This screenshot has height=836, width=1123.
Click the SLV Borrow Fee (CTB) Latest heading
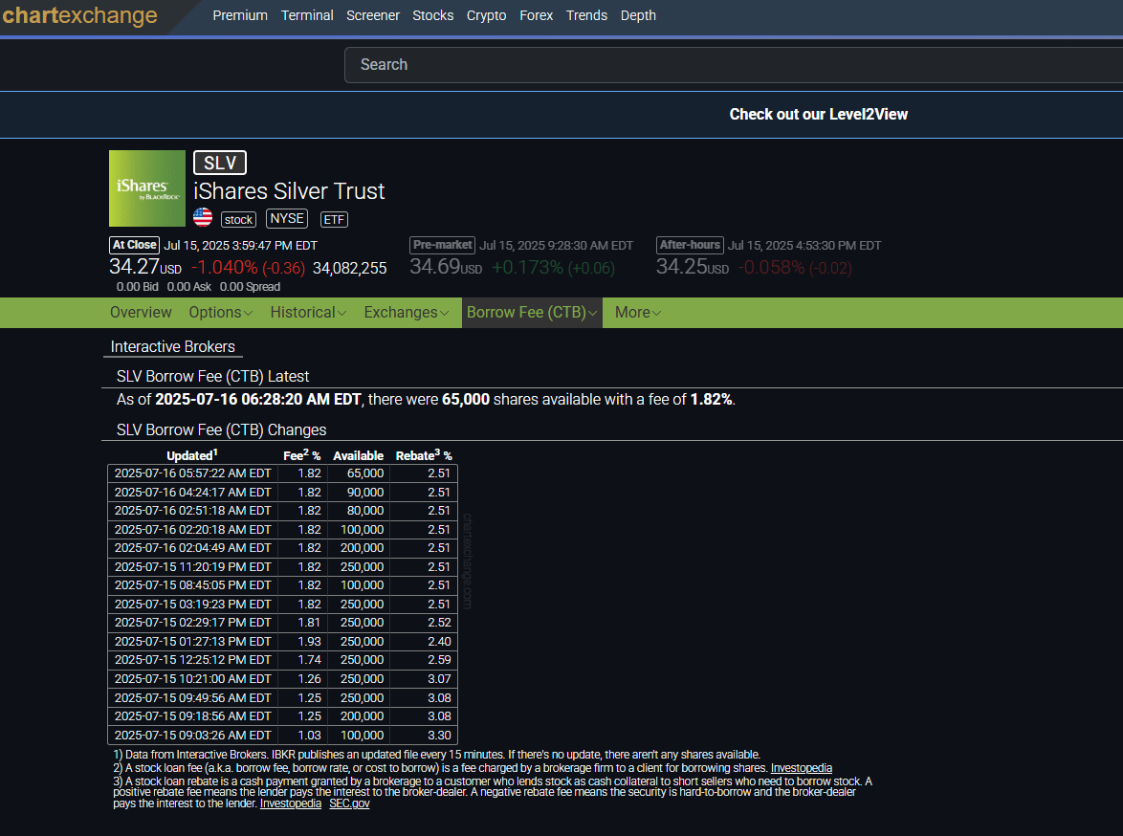(x=212, y=376)
